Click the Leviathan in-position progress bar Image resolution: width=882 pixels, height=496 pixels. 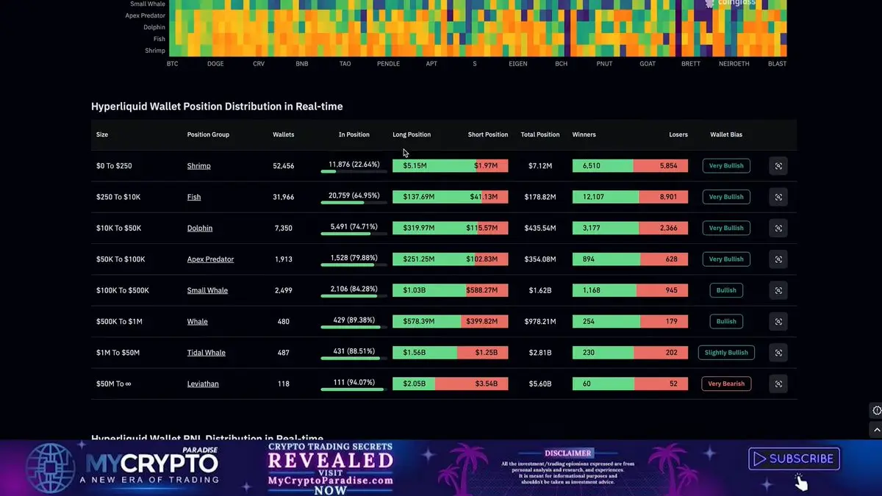click(x=354, y=389)
